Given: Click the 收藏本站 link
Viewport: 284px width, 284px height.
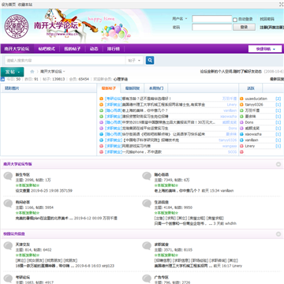Looking at the screenshot, I should pyautogui.click(x=25, y=5).
